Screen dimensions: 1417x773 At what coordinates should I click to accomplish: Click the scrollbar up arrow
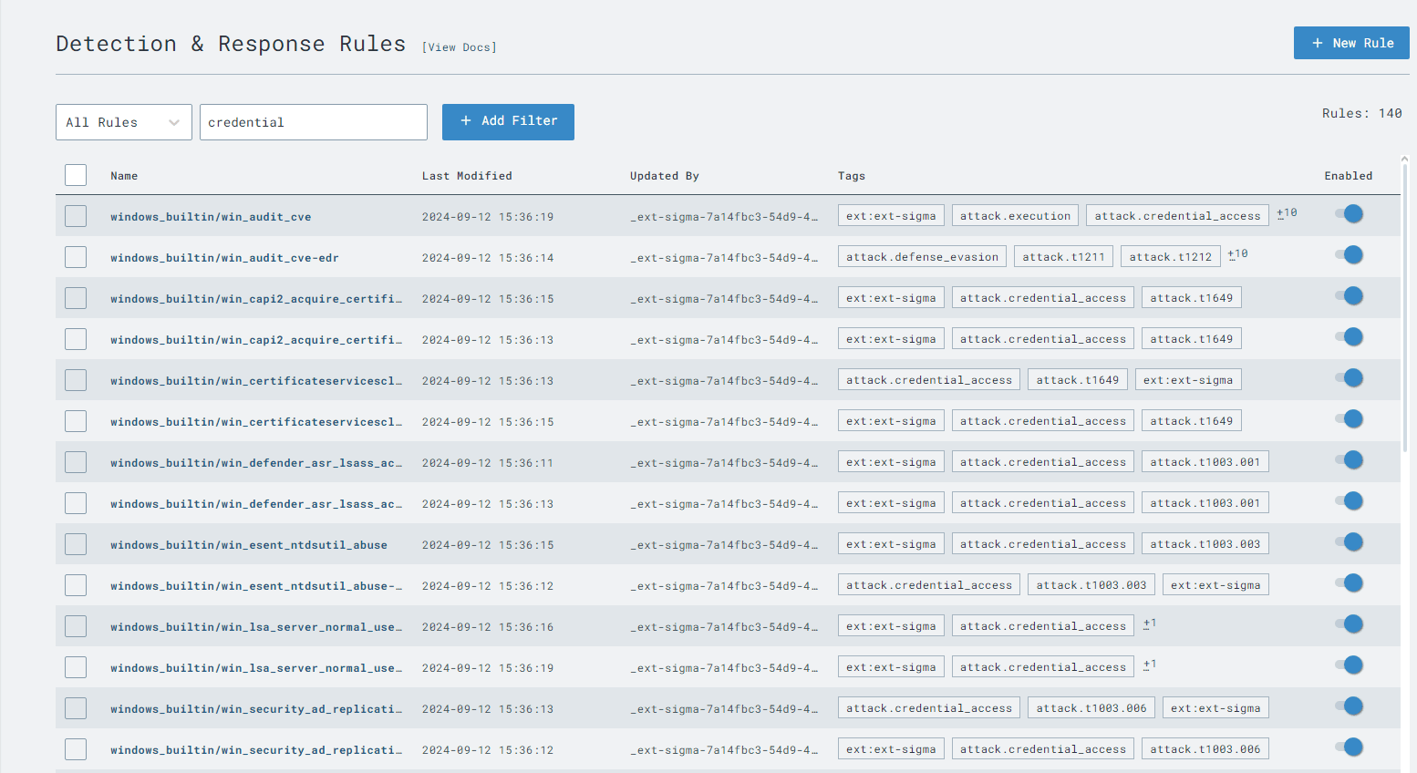1403,159
